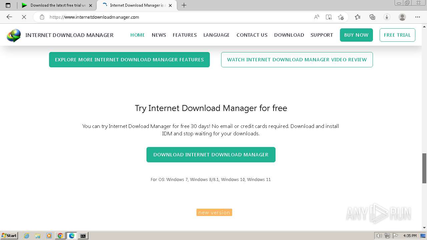Open the tab actions menu icon
The width and height of the screenshot is (427, 240).
pyautogui.click(x=8, y=5)
